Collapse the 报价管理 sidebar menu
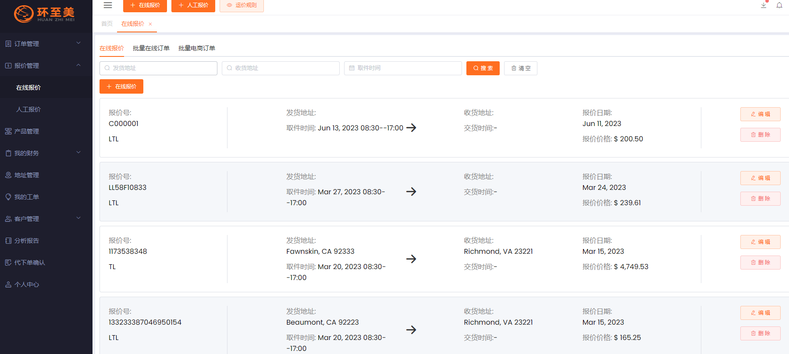 (x=44, y=66)
